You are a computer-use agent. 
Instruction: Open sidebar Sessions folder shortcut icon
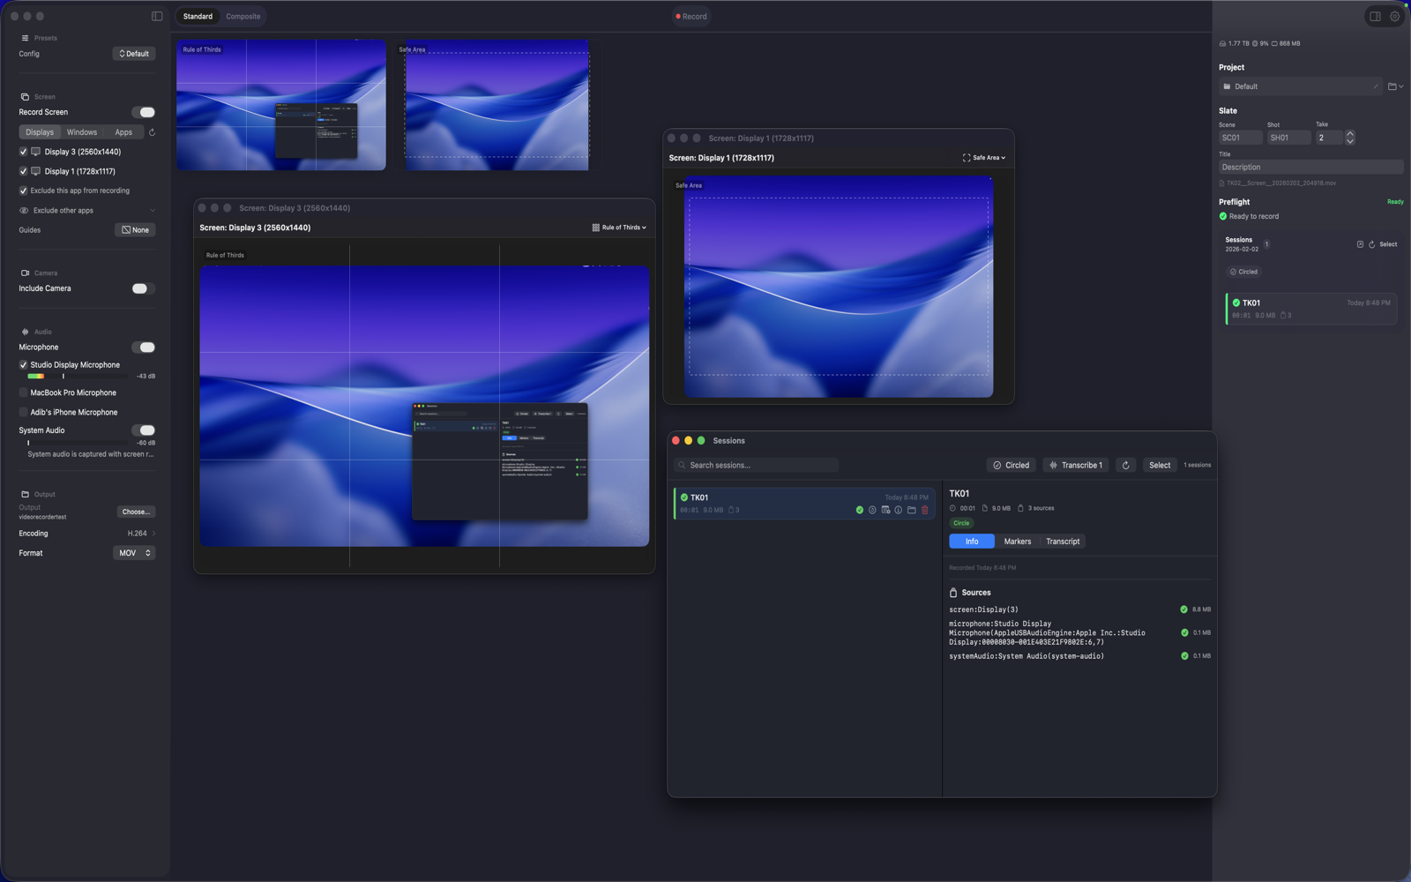(1361, 244)
